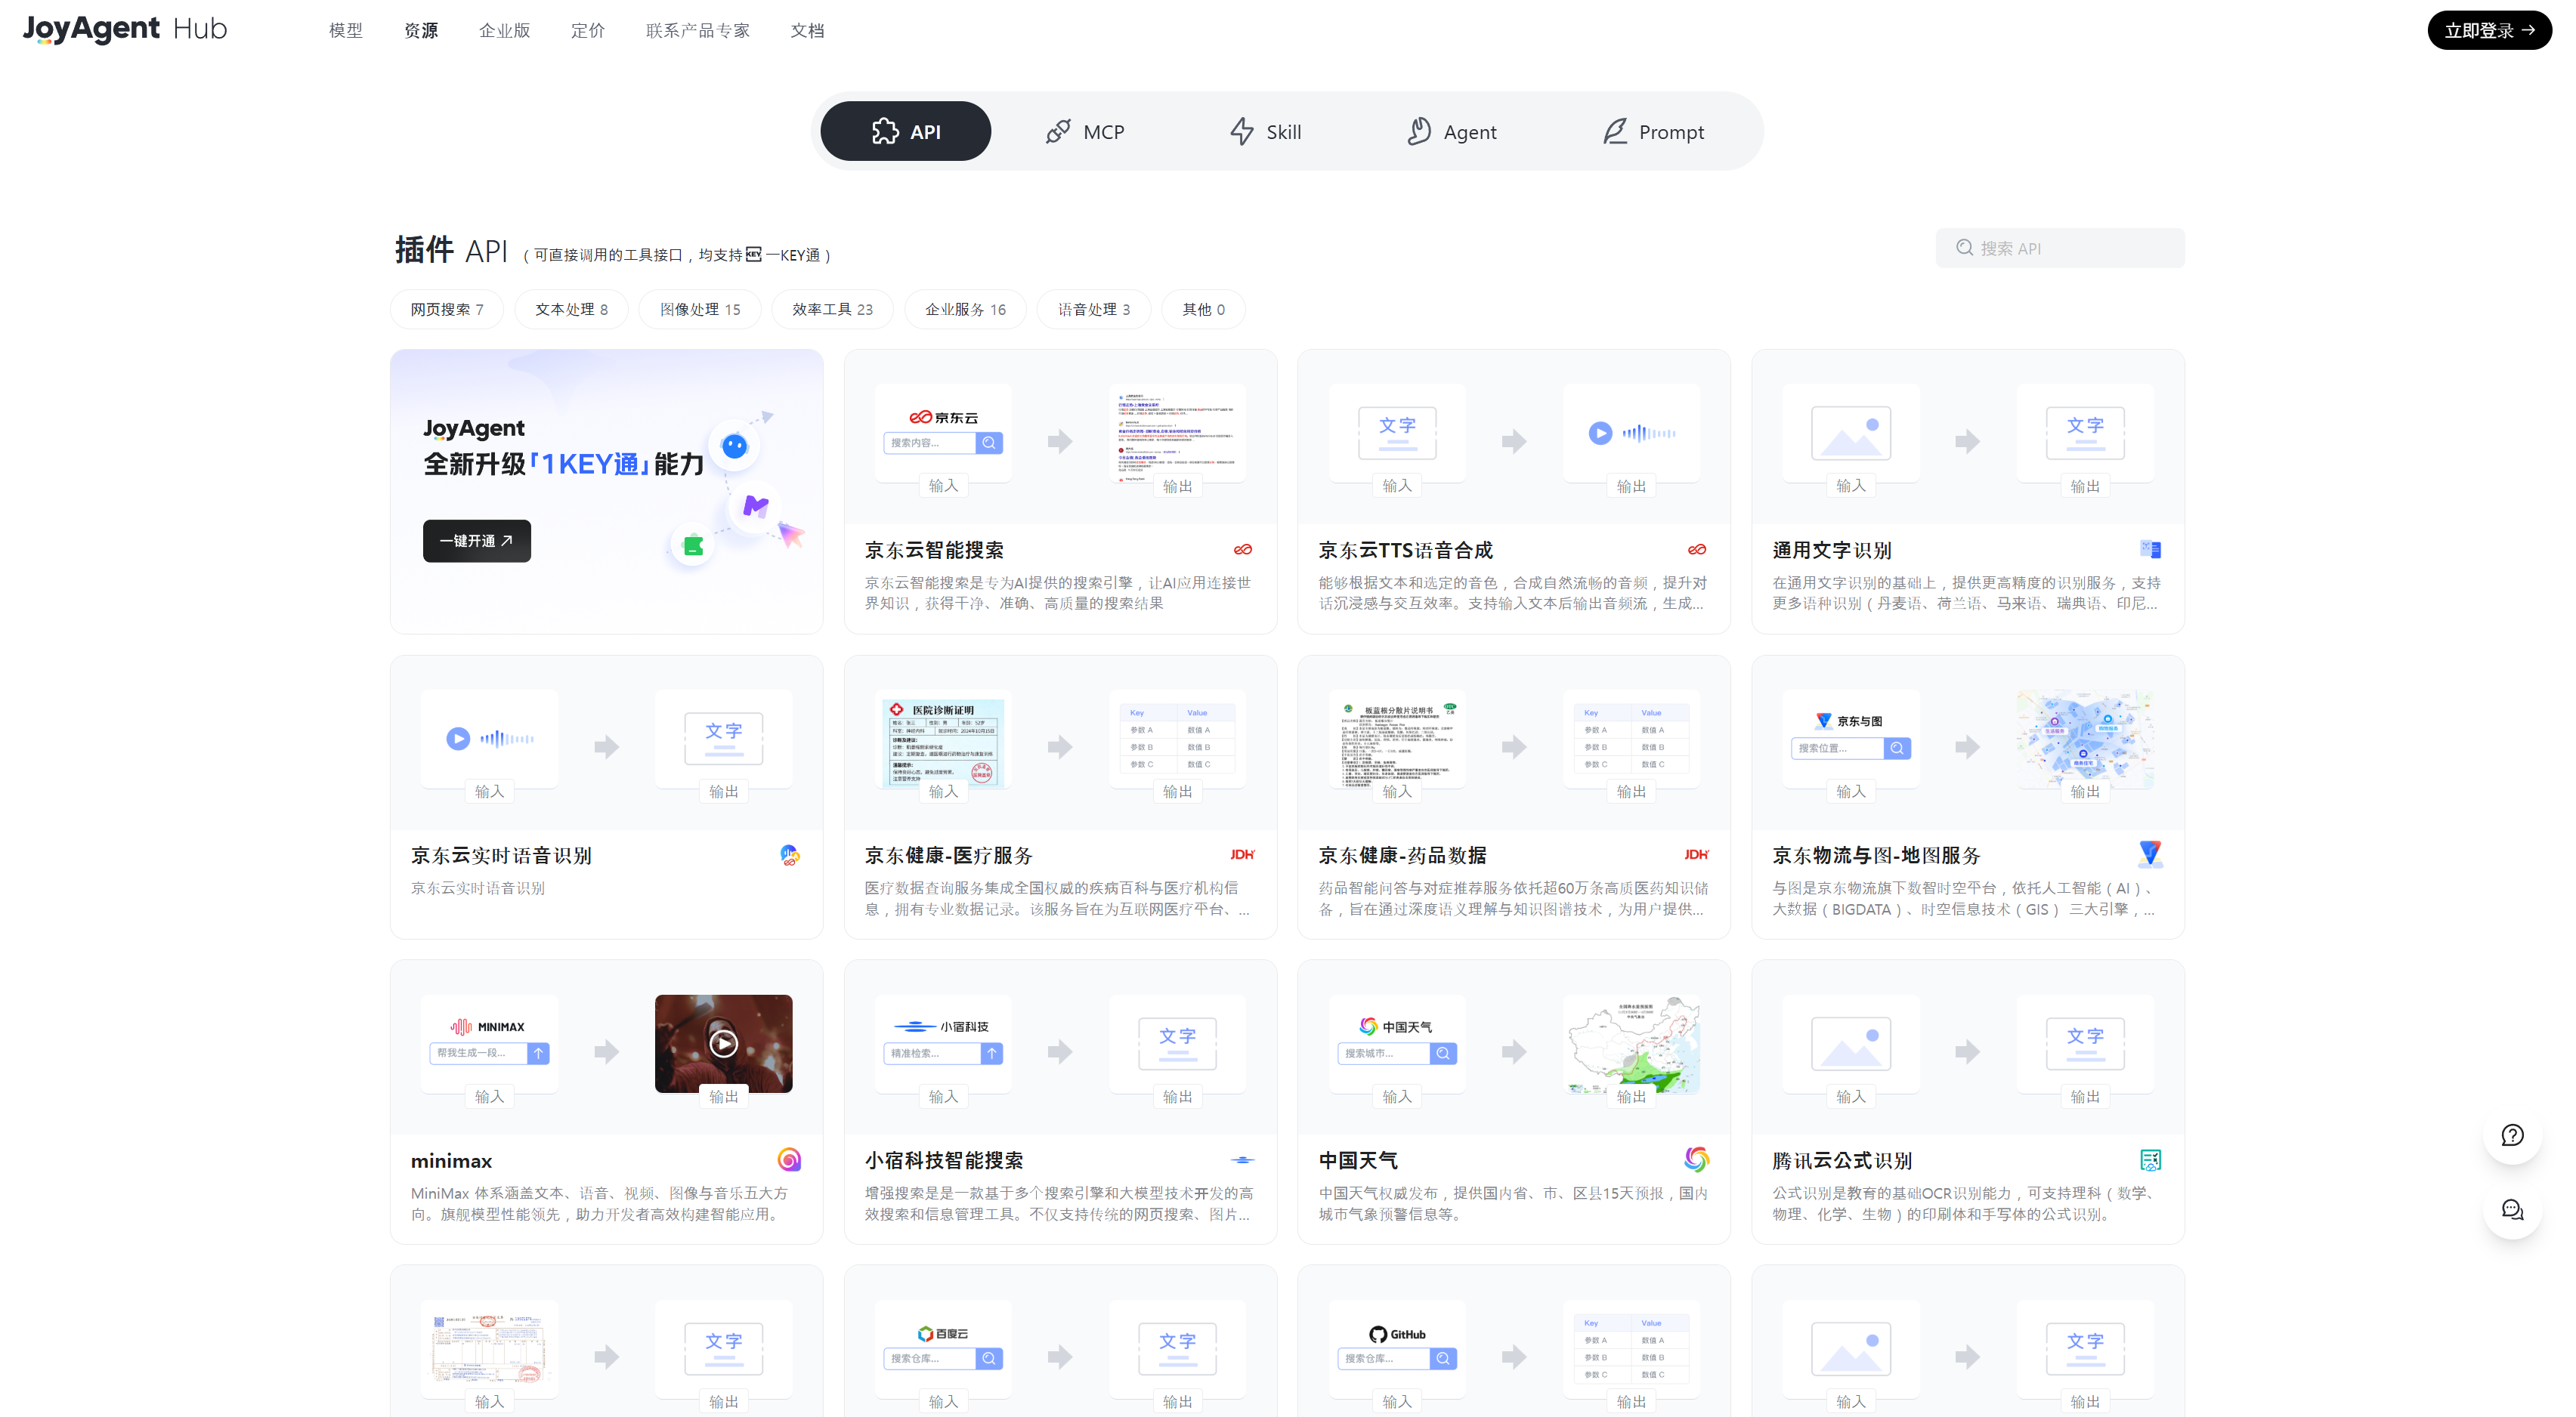Viewport: 2576px width, 1417px height.
Task: Click the 小宿科技 search input preview
Action: 942,1045
